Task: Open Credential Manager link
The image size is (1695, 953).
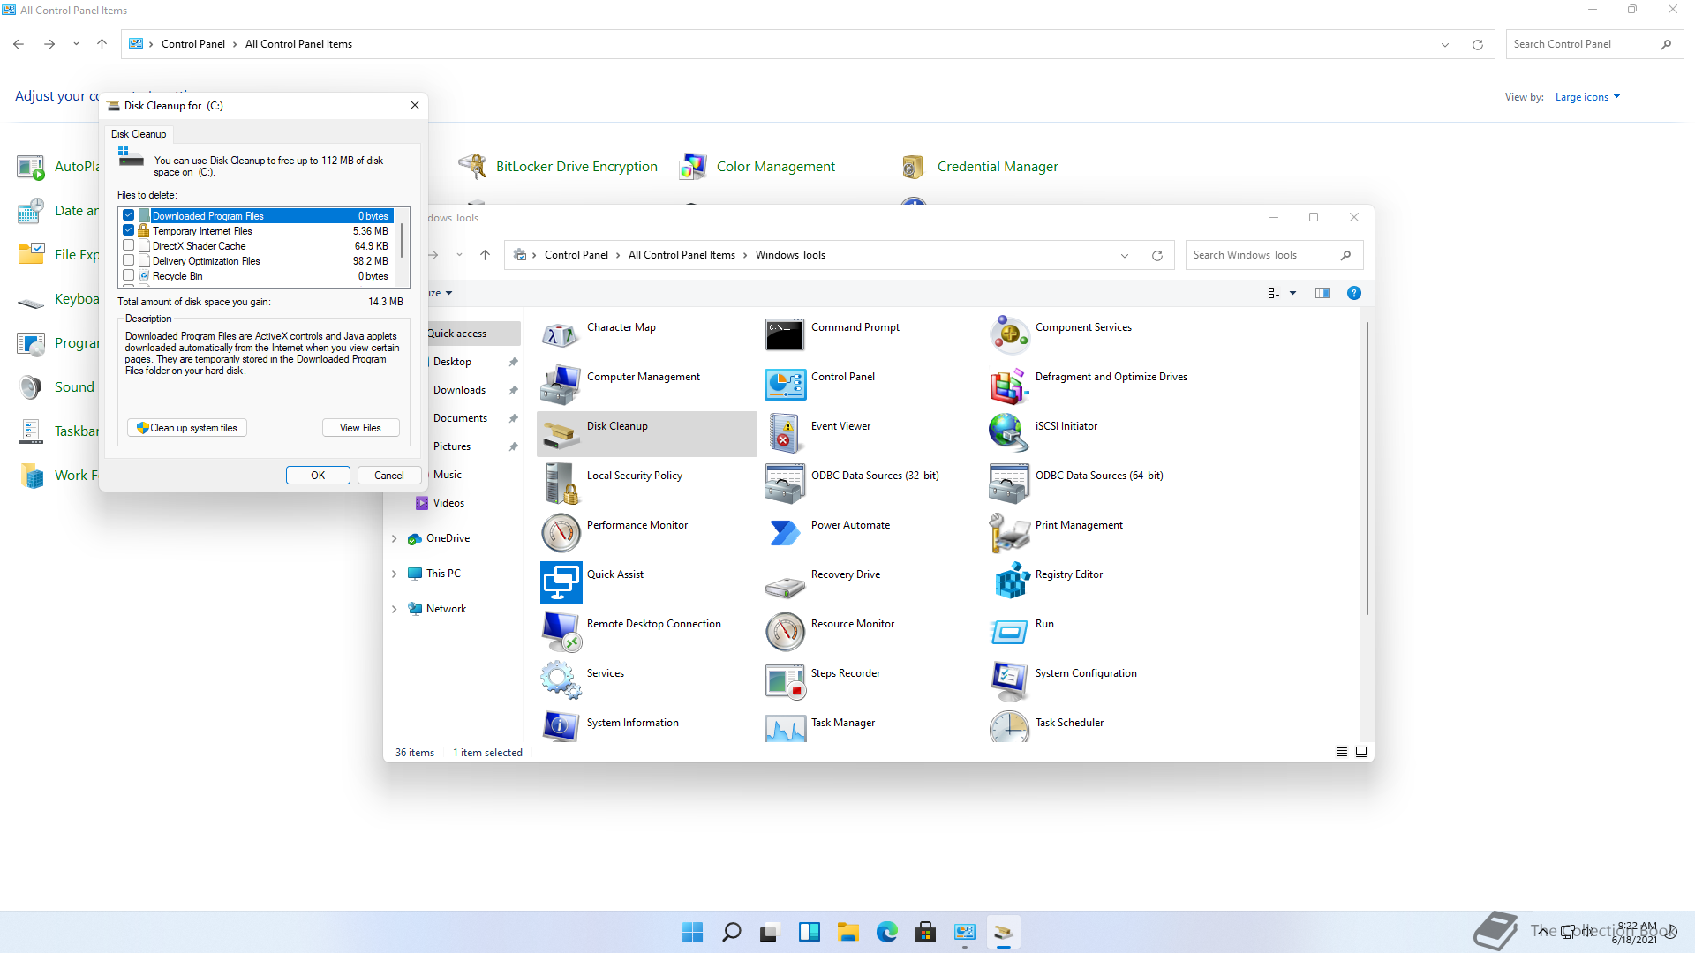Action: [x=998, y=167]
